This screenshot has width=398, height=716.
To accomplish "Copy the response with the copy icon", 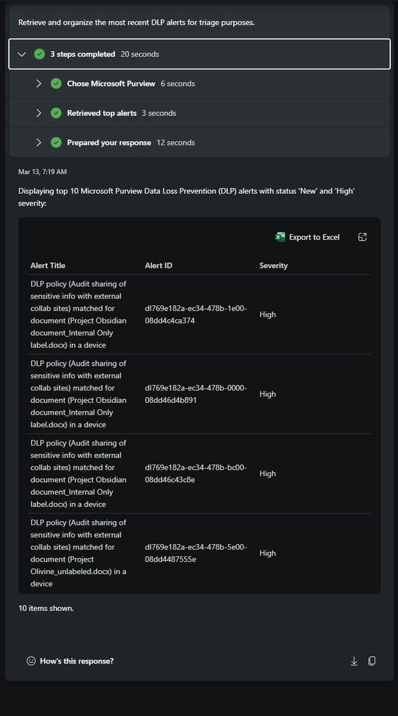I will 372,661.
